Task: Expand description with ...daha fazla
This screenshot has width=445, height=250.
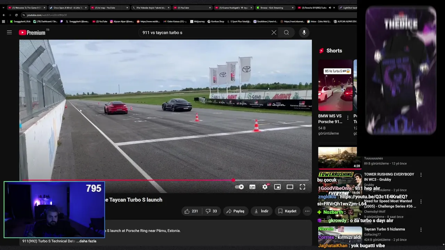Action: tap(86, 241)
